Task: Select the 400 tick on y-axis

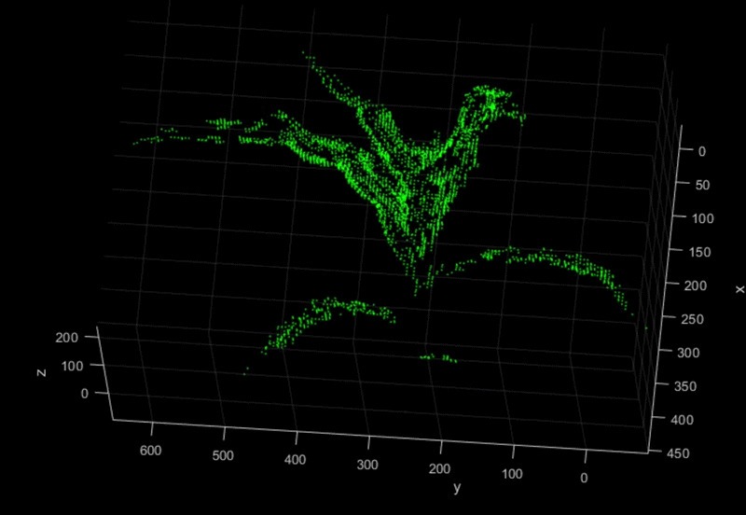Action: (296, 462)
